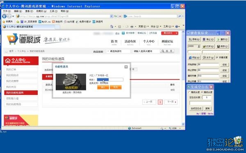Click the help question-mark icon

177,27
